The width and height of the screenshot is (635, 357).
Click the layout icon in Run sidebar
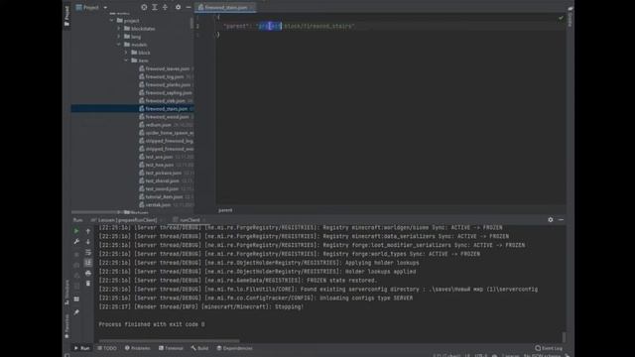76,299
